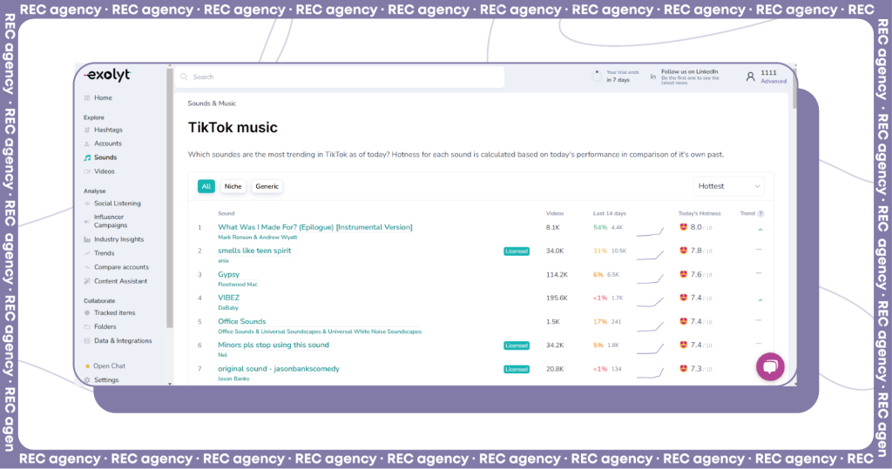Switch to the Niche filter
The image size is (892, 469).
tap(233, 186)
